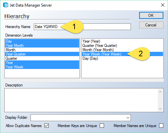The width and height of the screenshot is (168, 133).
Task: Click the description scrollbar up arrow
Action: coord(160,92)
